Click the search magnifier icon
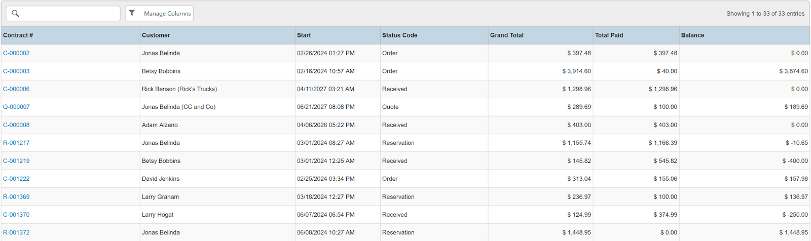The width and height of the screenshot is (811, 241). coord(15,14)
